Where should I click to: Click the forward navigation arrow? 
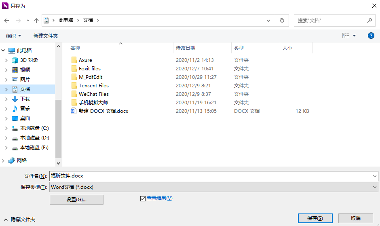pyautogui.click(x=19, y=21)
